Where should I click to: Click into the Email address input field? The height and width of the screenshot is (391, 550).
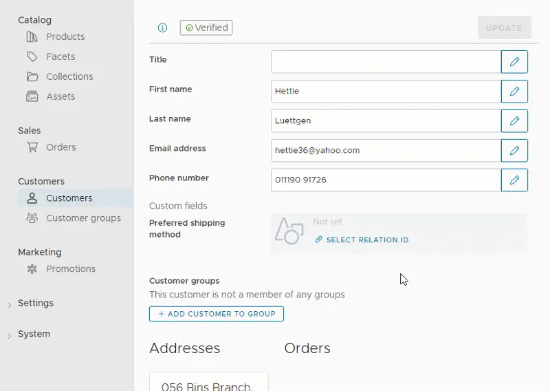386,150
